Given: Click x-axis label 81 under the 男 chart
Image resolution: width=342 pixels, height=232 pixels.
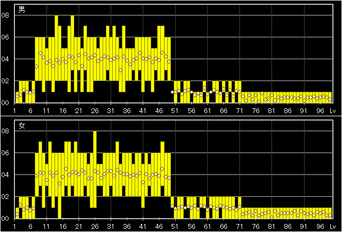Looking at the screenshot, I should click(x=271, y=111).
